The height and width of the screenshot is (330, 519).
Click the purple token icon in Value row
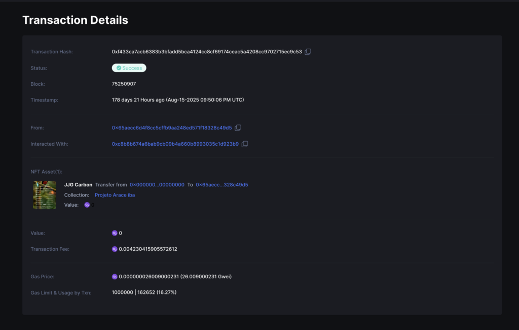click(x=115, y=233)
